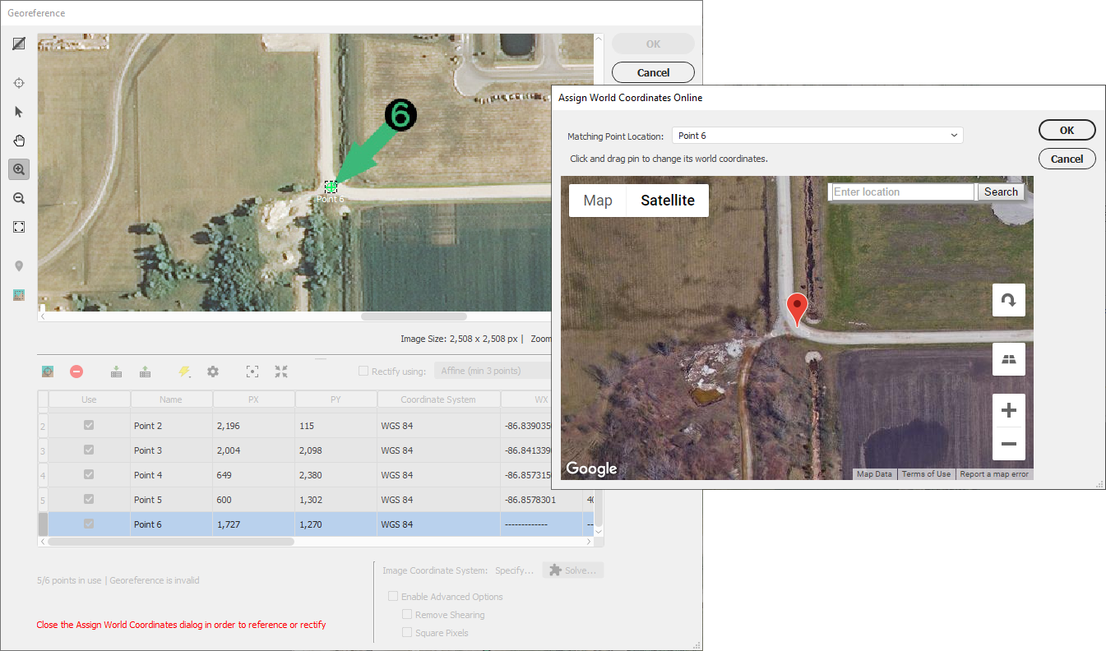
Task: Click the Solve puzzle-piece button
Action: [573, 570]
